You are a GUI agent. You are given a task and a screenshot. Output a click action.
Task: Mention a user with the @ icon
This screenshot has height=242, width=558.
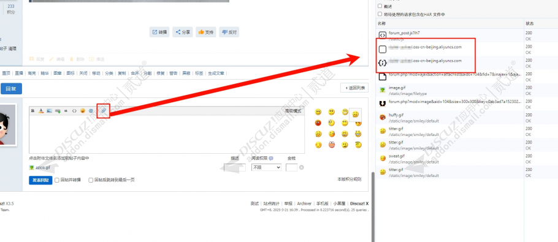(x=91, y=111)
